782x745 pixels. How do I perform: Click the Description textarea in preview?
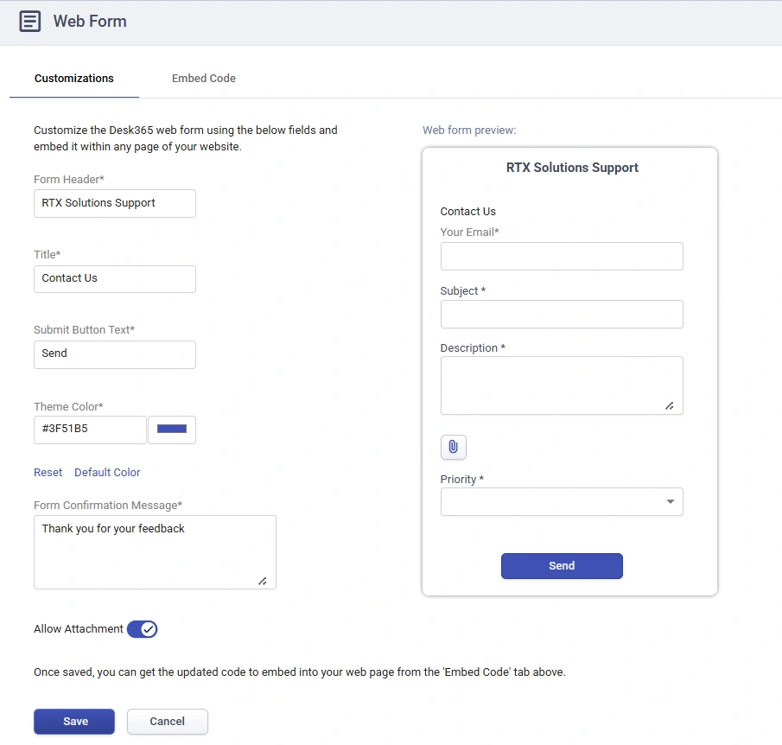[562, 385]
